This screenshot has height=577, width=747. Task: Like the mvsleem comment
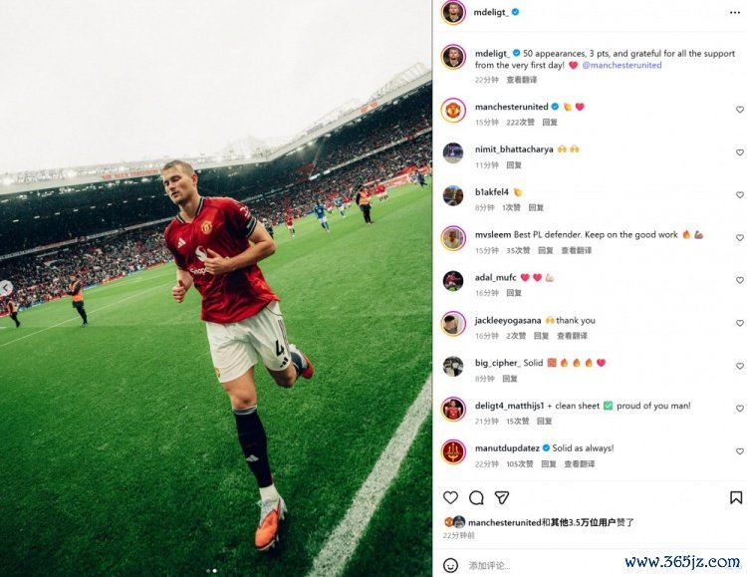coord(739,237)
